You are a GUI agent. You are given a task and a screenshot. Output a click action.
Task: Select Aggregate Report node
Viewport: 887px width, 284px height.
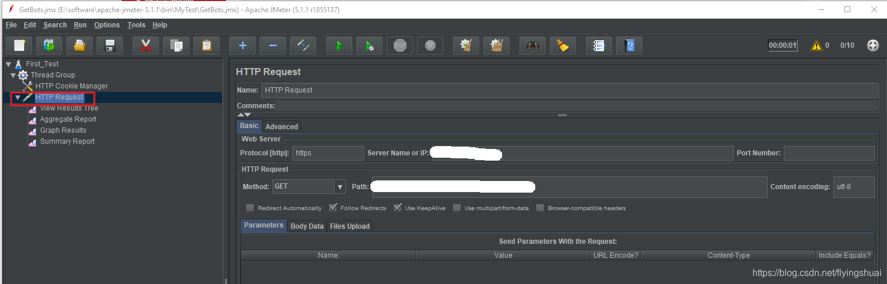point(68,119)
